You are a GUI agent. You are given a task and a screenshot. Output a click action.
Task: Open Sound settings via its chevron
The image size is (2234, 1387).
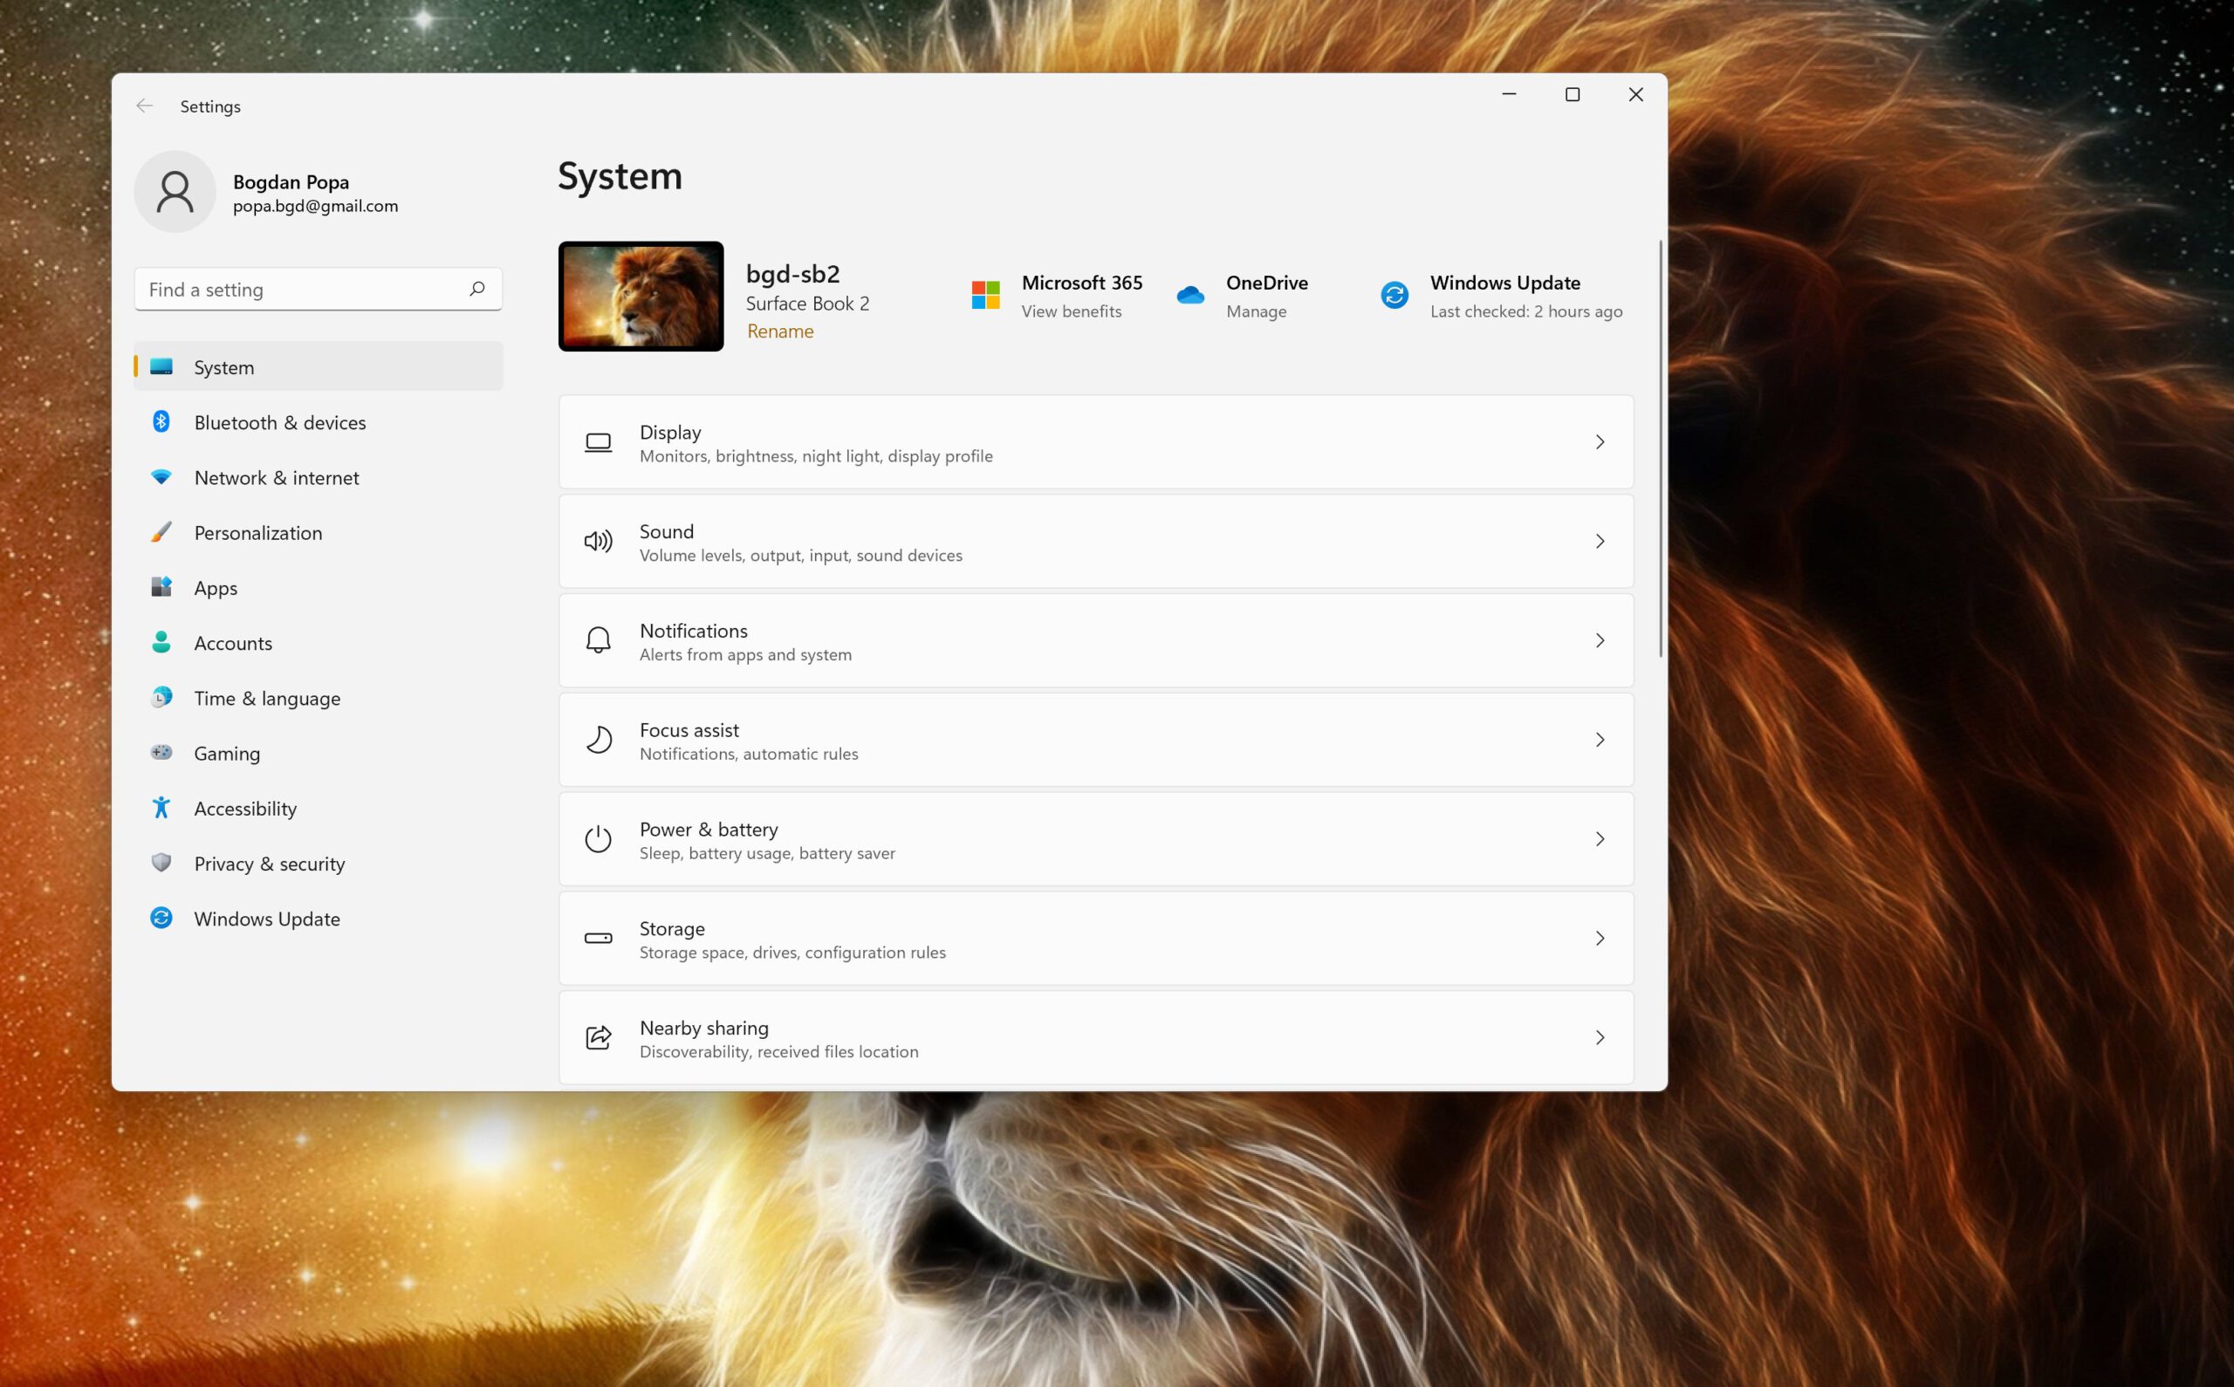point(1600,541)
